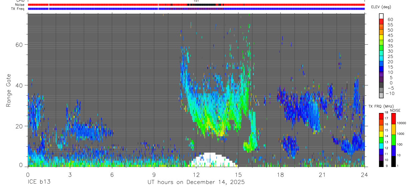Click the red Noise strip bar
This screenshot has height=189, width=410.
196,5
